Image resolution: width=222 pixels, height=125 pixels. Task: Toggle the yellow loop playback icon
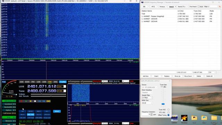(x=49, y=101)
